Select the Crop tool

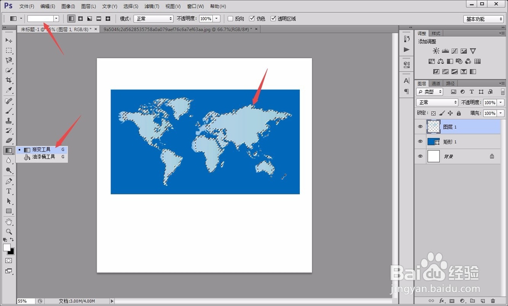9,80
